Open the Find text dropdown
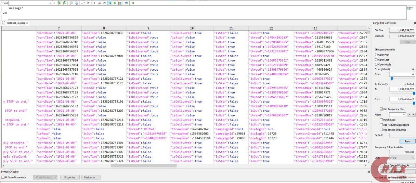The width and height of the screenshot is (416, 183). click(x=50, y=3)
